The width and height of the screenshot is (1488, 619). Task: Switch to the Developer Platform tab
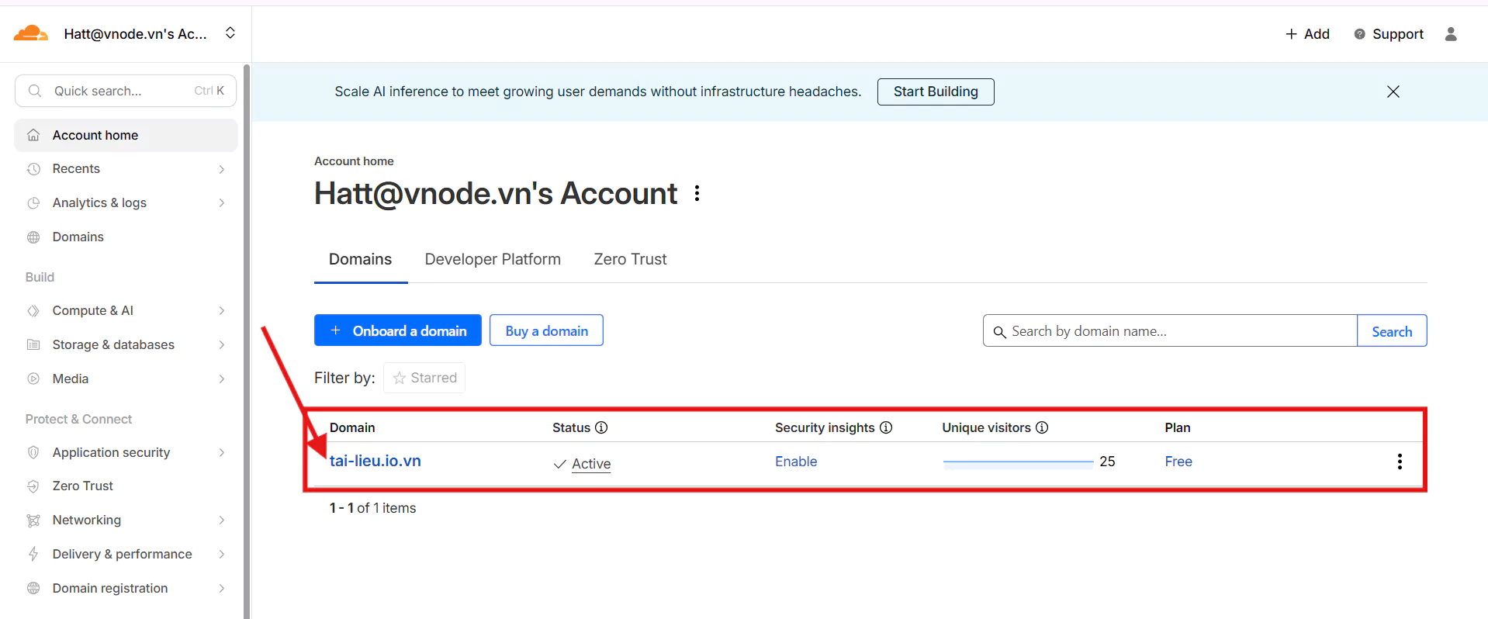point(492,259)
